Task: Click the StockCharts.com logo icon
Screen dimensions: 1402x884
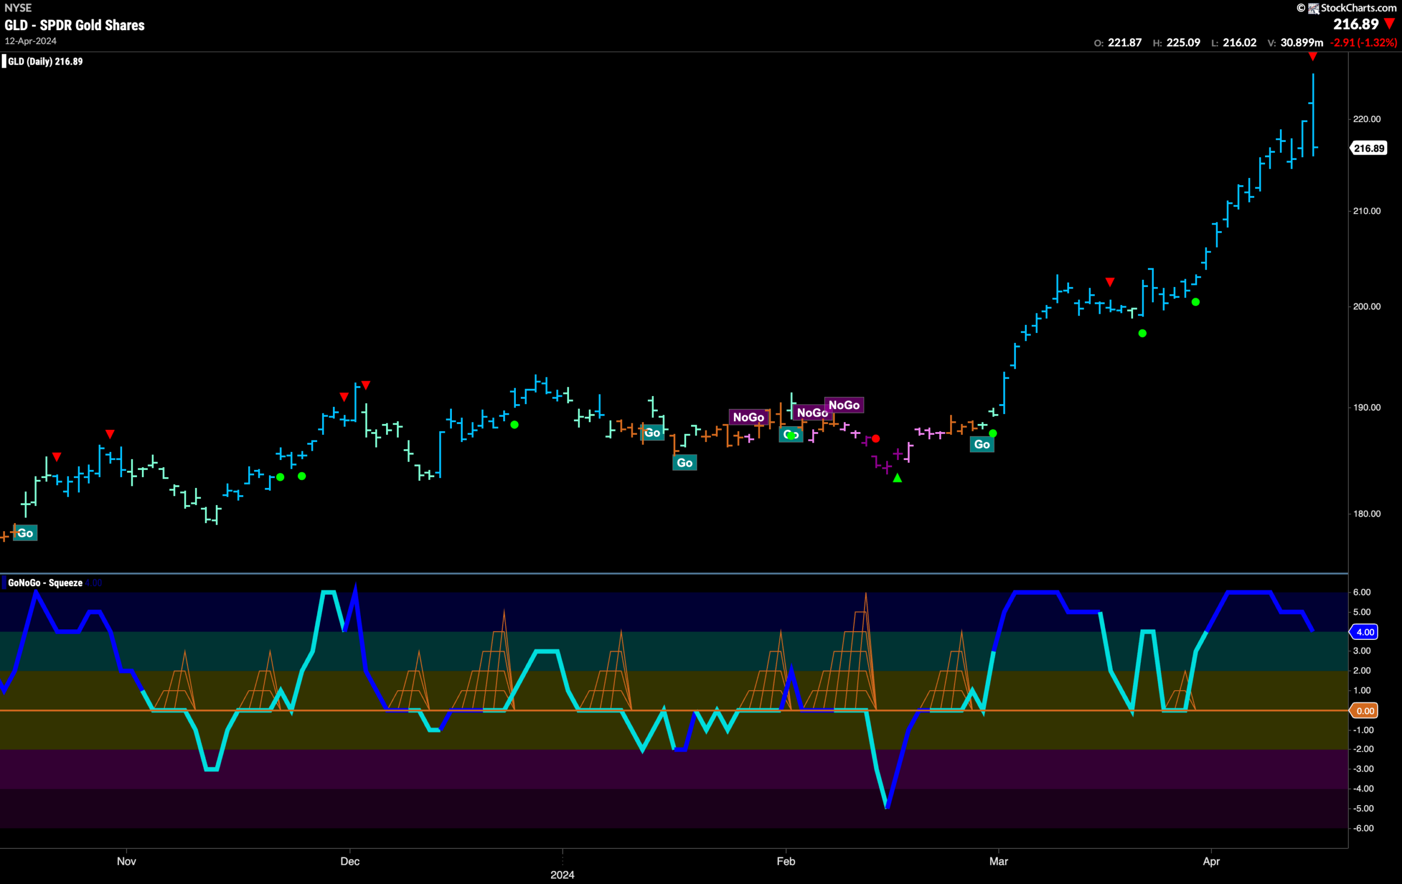Action: tap(1313, 8)
